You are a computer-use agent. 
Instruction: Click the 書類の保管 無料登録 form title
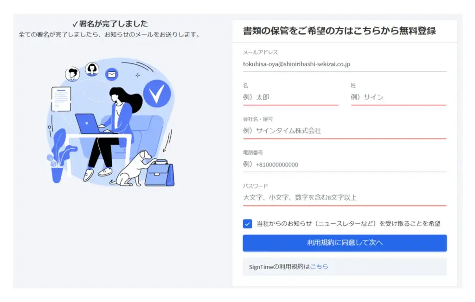tap(339, 31)
